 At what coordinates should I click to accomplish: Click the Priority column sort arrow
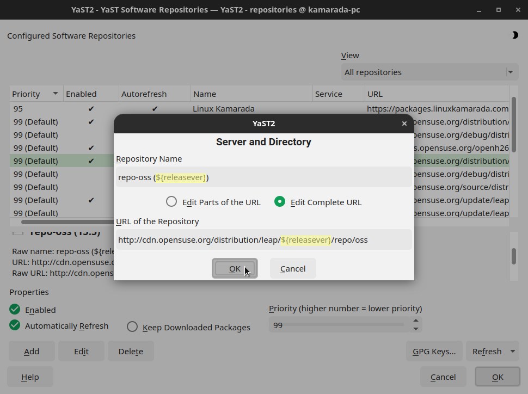point(55,94)
